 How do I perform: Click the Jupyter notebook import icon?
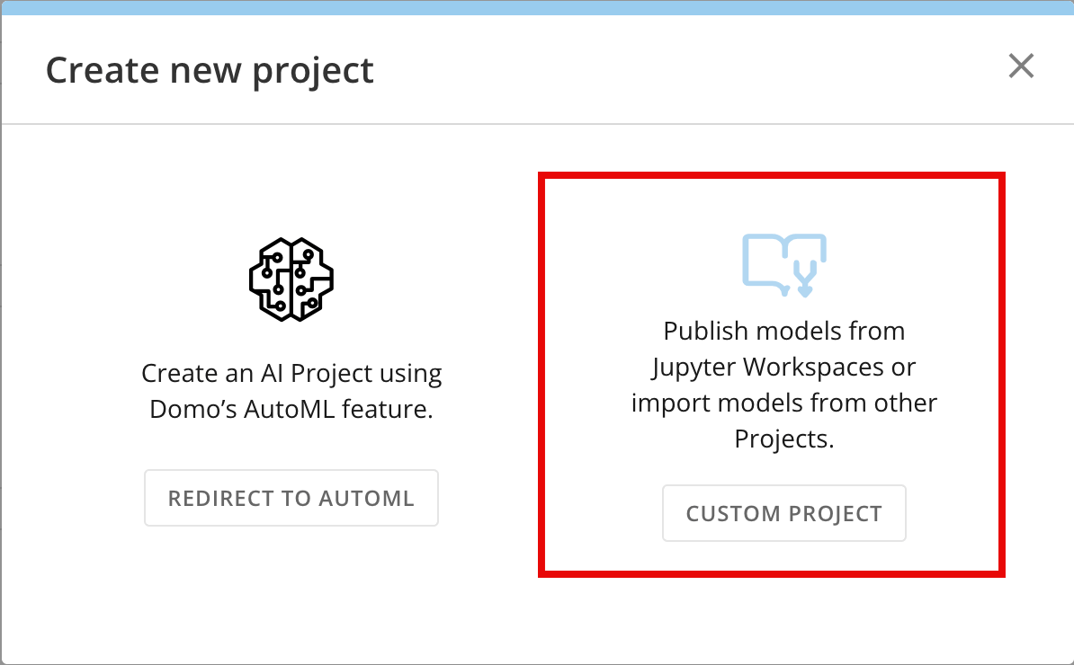click(784, 265)
